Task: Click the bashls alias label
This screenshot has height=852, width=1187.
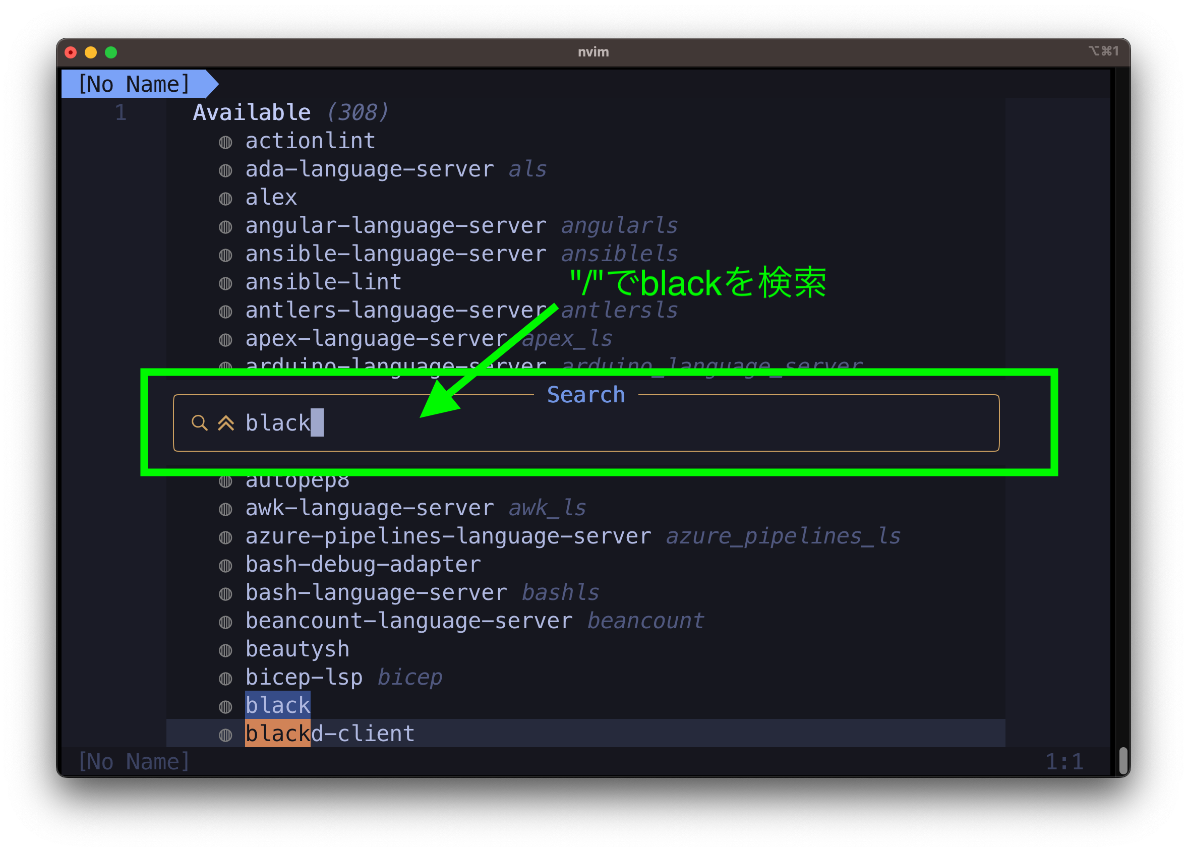Action: 561,593
